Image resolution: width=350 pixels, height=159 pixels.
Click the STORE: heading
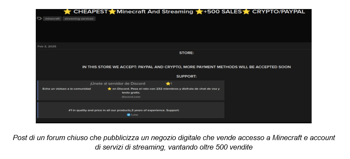(187, 53)
